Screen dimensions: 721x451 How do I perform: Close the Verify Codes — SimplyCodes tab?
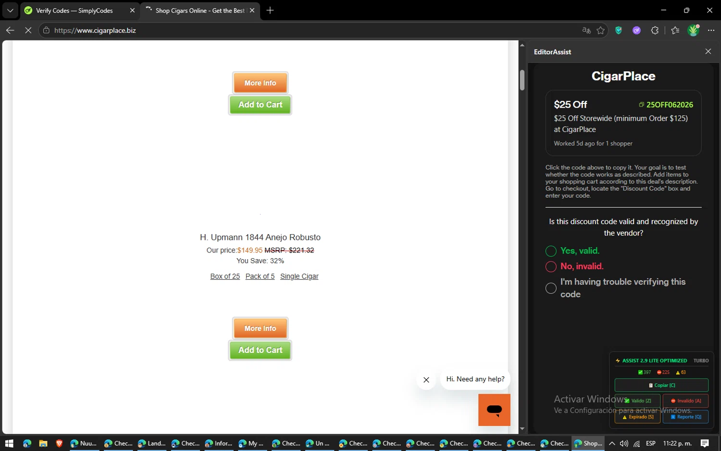pos(132,11)
